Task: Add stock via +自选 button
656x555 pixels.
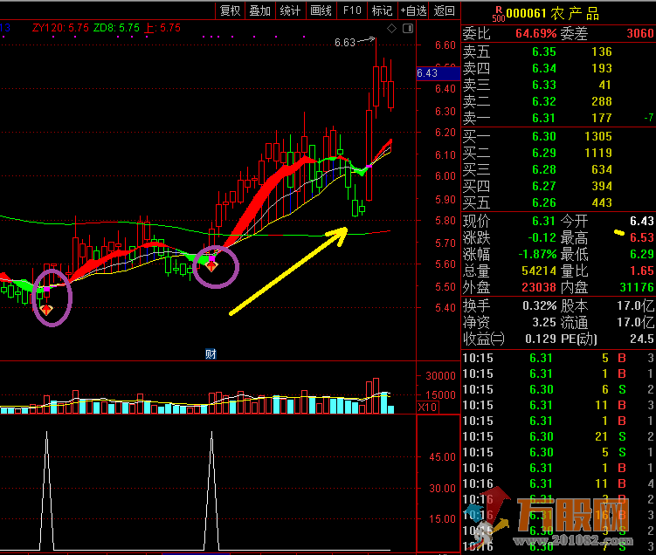Action: (x=413, y=10)
